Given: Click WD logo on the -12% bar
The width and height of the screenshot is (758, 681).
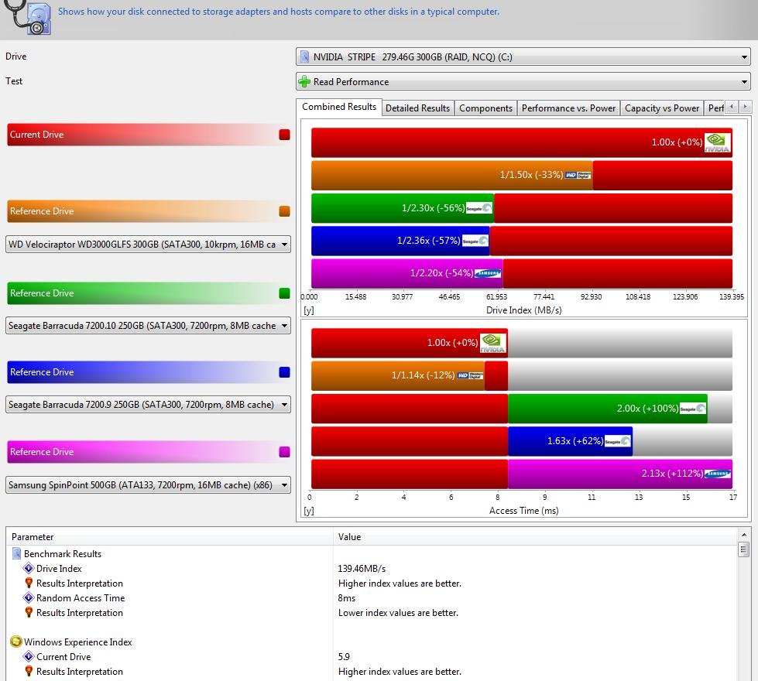Looking at the screenshot, I should click(x=470, y=375).
